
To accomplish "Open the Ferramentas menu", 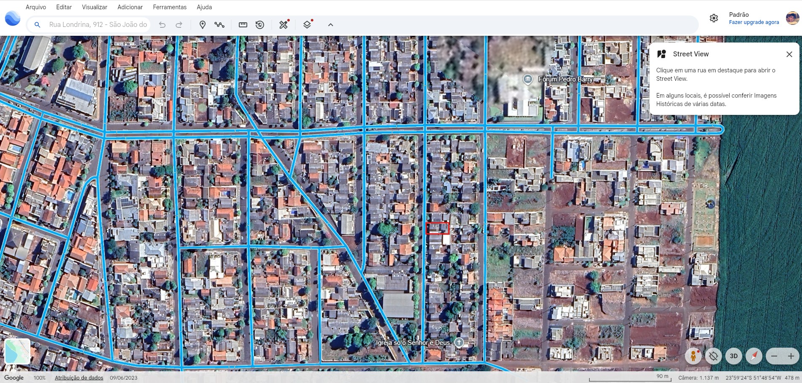I will pos(169,7).
